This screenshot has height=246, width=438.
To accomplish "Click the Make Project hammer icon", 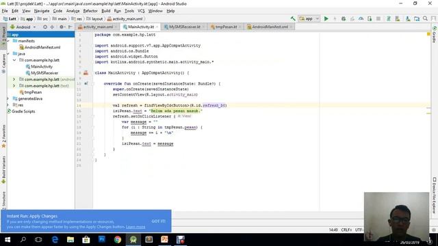I will click(x=293, y=18).
